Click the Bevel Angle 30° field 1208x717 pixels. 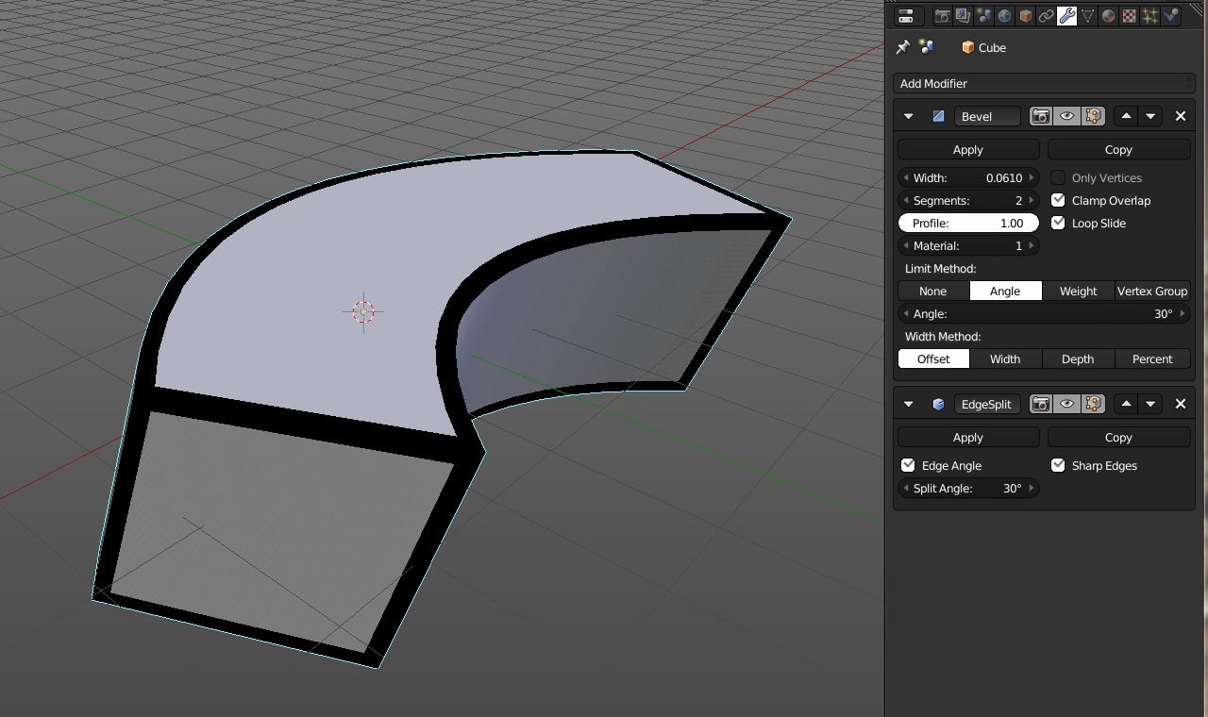(x=1044, y=313)
